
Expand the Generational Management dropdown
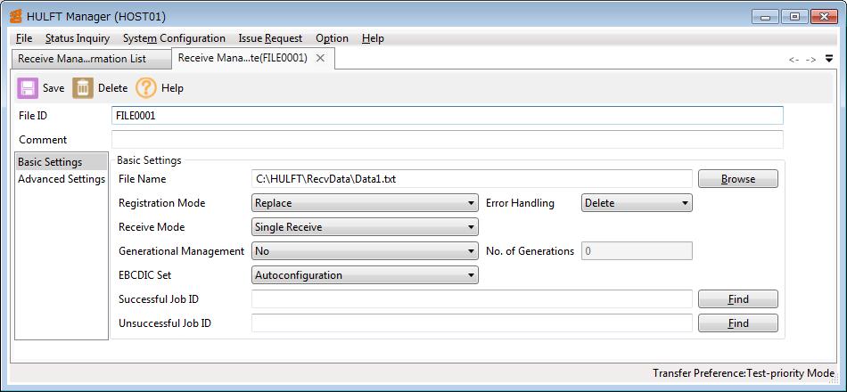(365, 251)
